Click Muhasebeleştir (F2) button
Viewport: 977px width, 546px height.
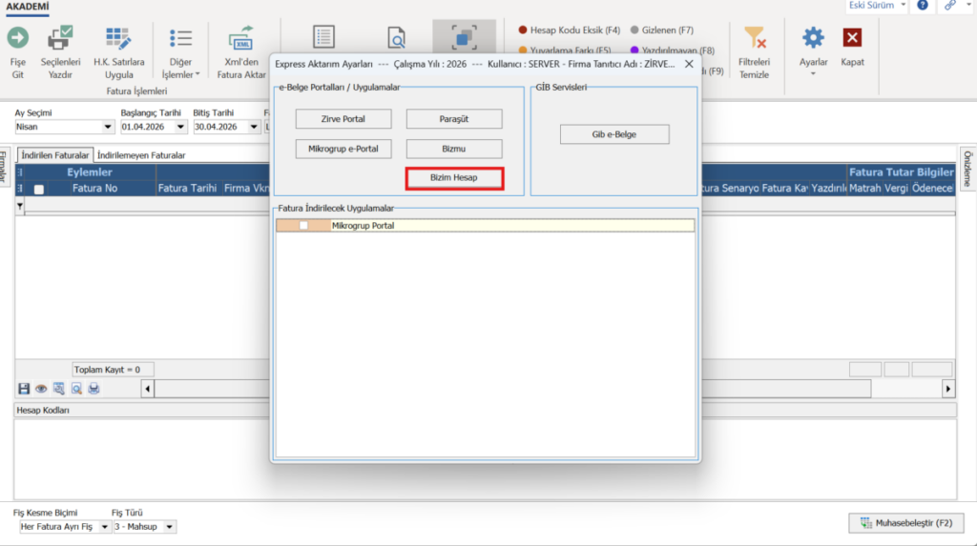pos(906,523)
